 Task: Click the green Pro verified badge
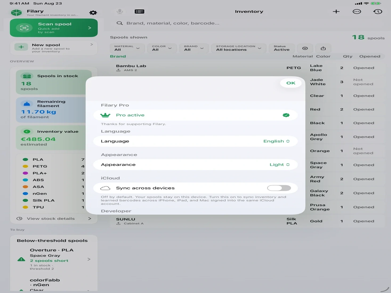pyautogui.click(x=286, y=115)
